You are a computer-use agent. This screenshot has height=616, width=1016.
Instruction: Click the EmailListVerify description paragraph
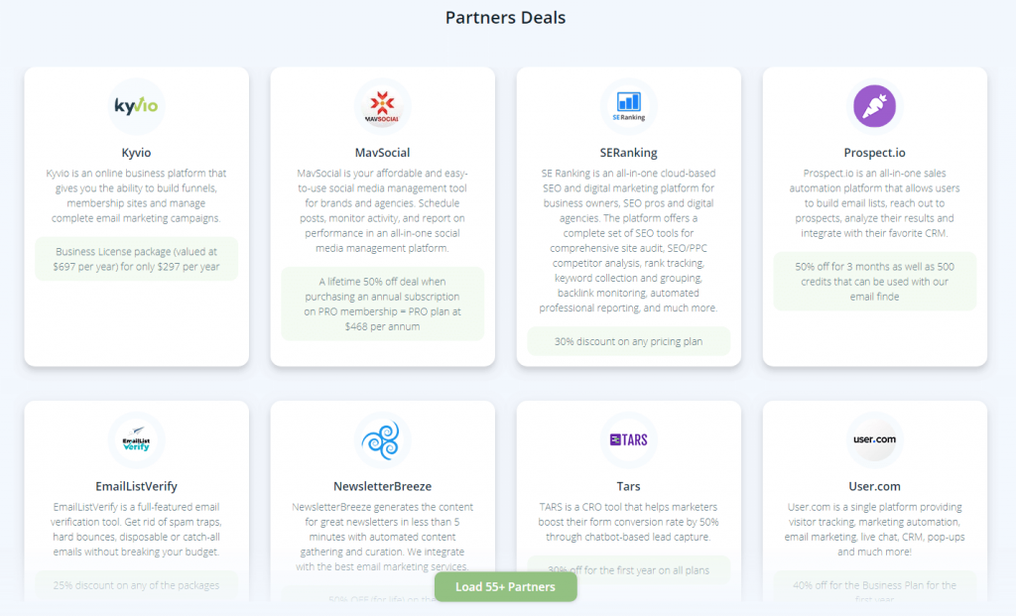(136, 529)
